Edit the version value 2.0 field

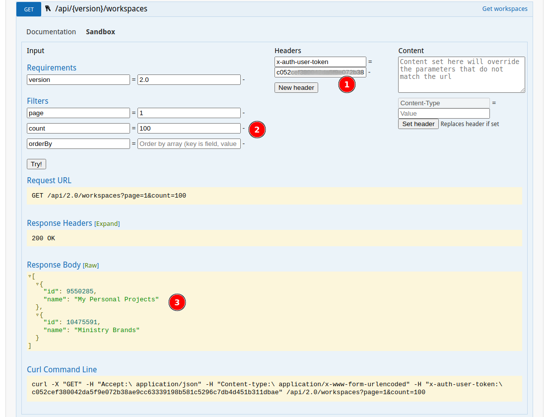pos(189,80)
